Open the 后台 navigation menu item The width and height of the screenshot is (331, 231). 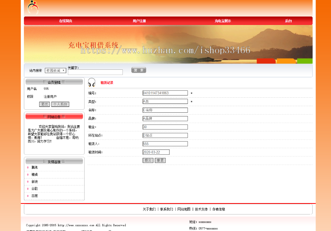288,21
